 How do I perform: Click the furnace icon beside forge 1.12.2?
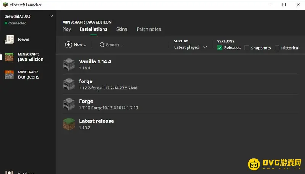pyautogui.click(x=69, y=84)
